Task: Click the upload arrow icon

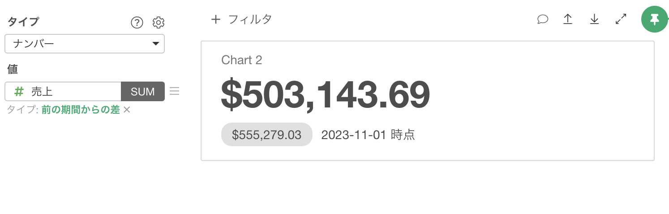Action: (x=568, y=19)
